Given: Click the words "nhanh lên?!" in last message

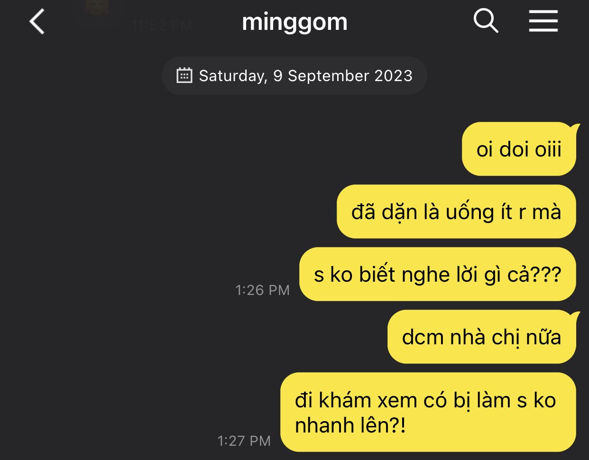Looking at the screenshot, I should pyautogui.click(x=350, y=425).
